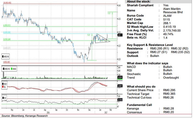Click the 'Bullish' value in the Stochastic row
This screenshot has height=119, width=193.
pyautogui.click(x=167, y=74)
